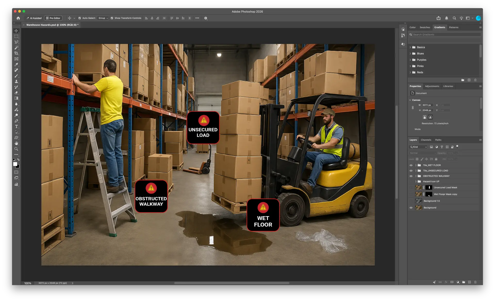Switch to the Swatches tab

(425, 27)
